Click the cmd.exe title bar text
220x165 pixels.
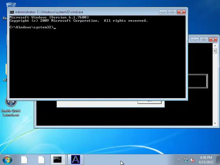click(49, 12)
